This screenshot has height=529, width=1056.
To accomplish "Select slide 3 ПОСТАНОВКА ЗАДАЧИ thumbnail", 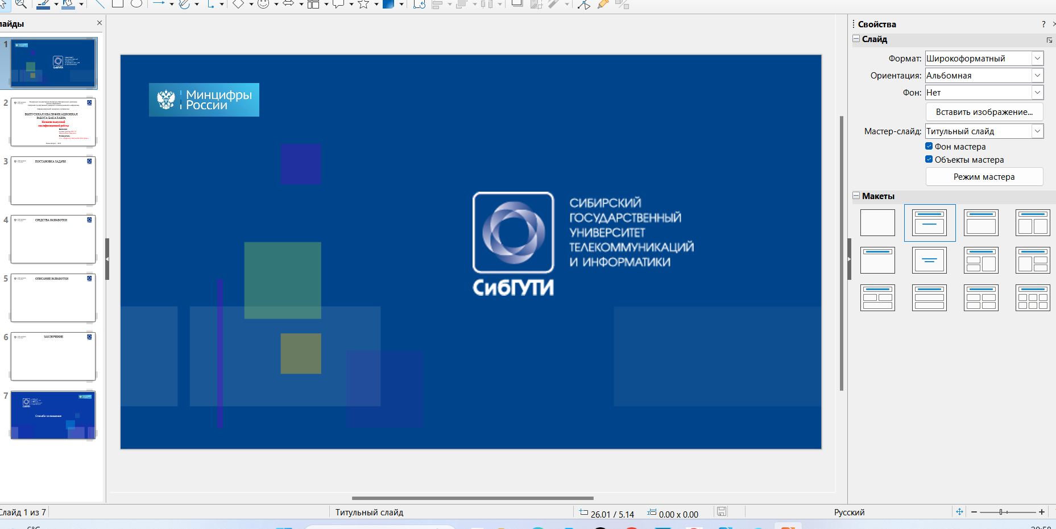I will [x=53, y=180].
